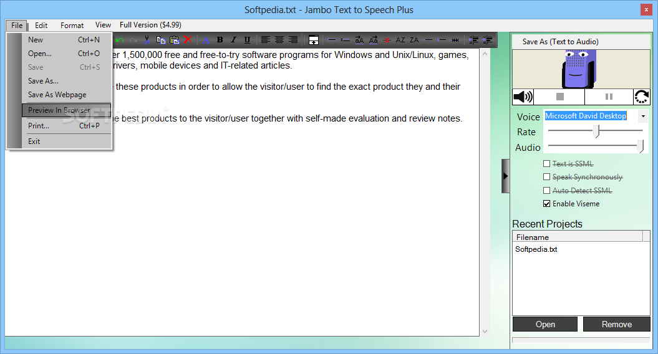
Task: Sort lines A to Z
Action: (x=400, y=41)
